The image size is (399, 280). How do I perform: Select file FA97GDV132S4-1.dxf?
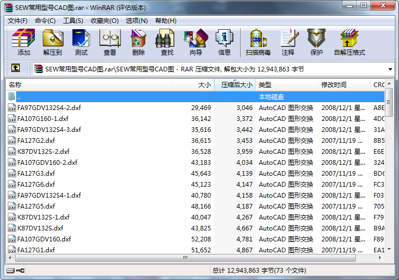49,196
